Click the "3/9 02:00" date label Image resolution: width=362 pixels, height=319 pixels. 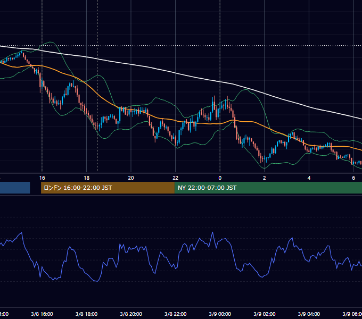click(265, 314)
